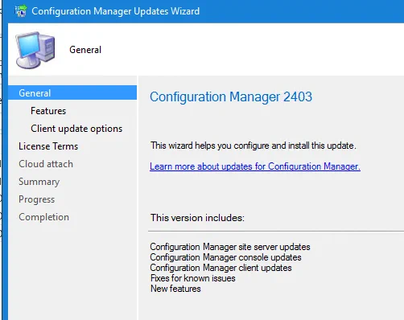Select the General step in the sidebar
The height and width of the screenshot is (320, 404).
[x=72, y=92]
